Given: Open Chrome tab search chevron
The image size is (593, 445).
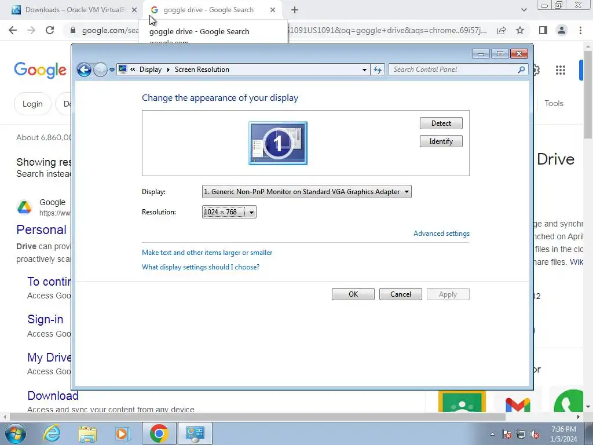Looking at the screenshot, I should [524, 10].
